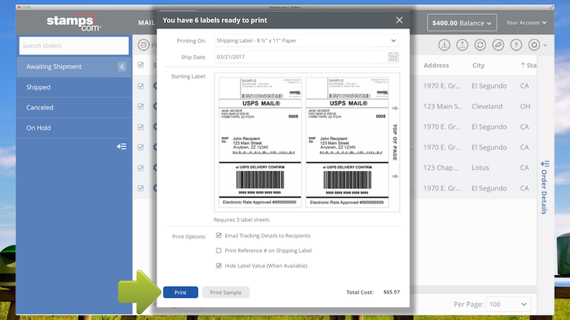Image resolution: width=570 pixels, height=320 pixels.
Task: Click the refresh orders icon
Action: [480, 45]
